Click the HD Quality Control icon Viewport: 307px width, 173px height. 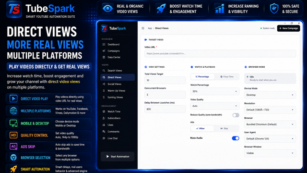click(13, 135)
